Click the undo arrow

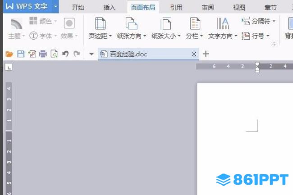(x=65, y=54)
